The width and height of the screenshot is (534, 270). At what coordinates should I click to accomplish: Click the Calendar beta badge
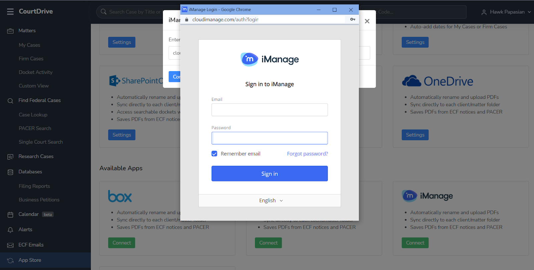48,214
